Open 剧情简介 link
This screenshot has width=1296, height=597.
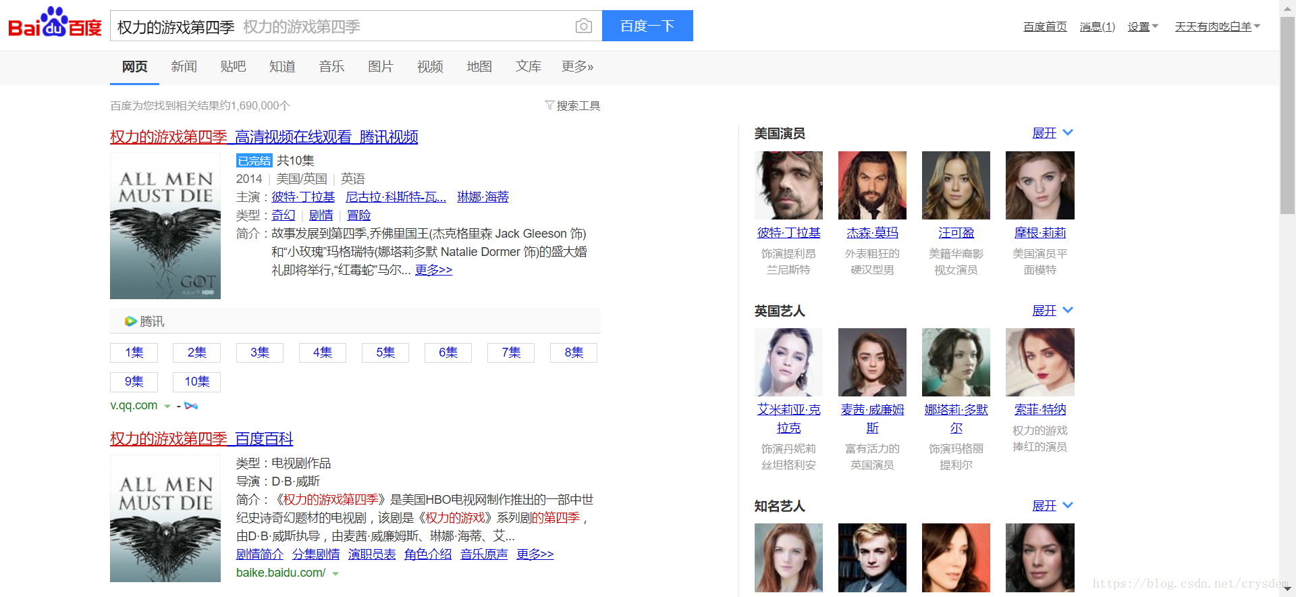click(260, 554)
